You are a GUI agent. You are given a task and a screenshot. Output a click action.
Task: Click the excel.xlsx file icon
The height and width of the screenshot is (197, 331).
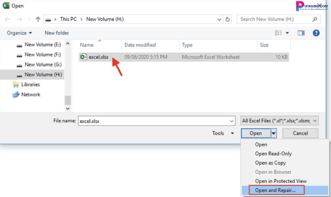point(83,57)
